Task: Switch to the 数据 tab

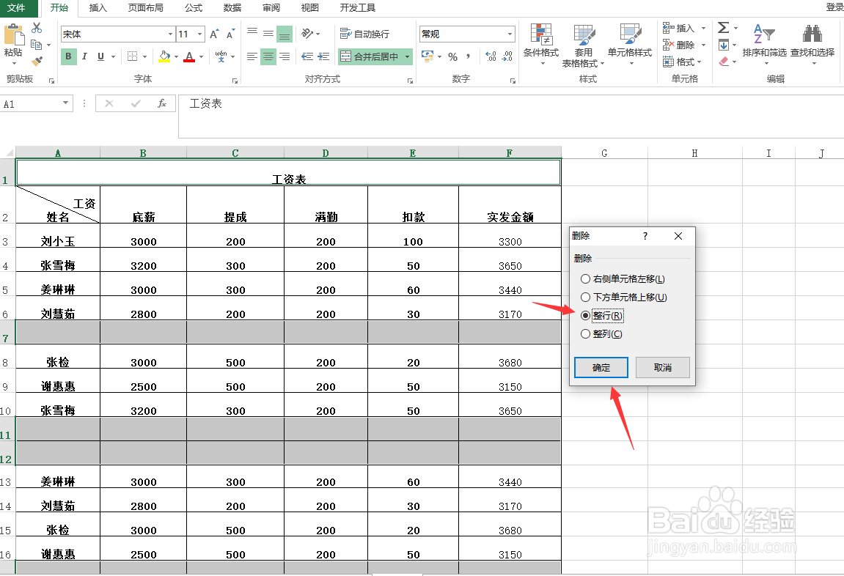Action: click(232, 7)
